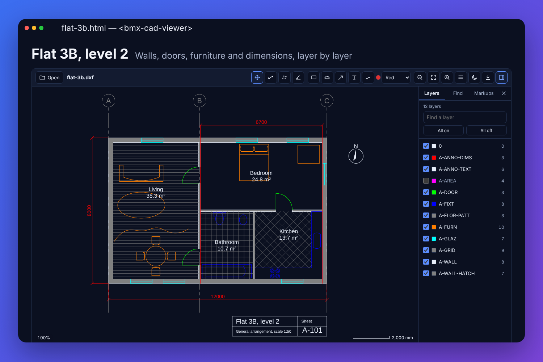
Task: Click the zoom in magnifier icon
Action: [447, 77]
